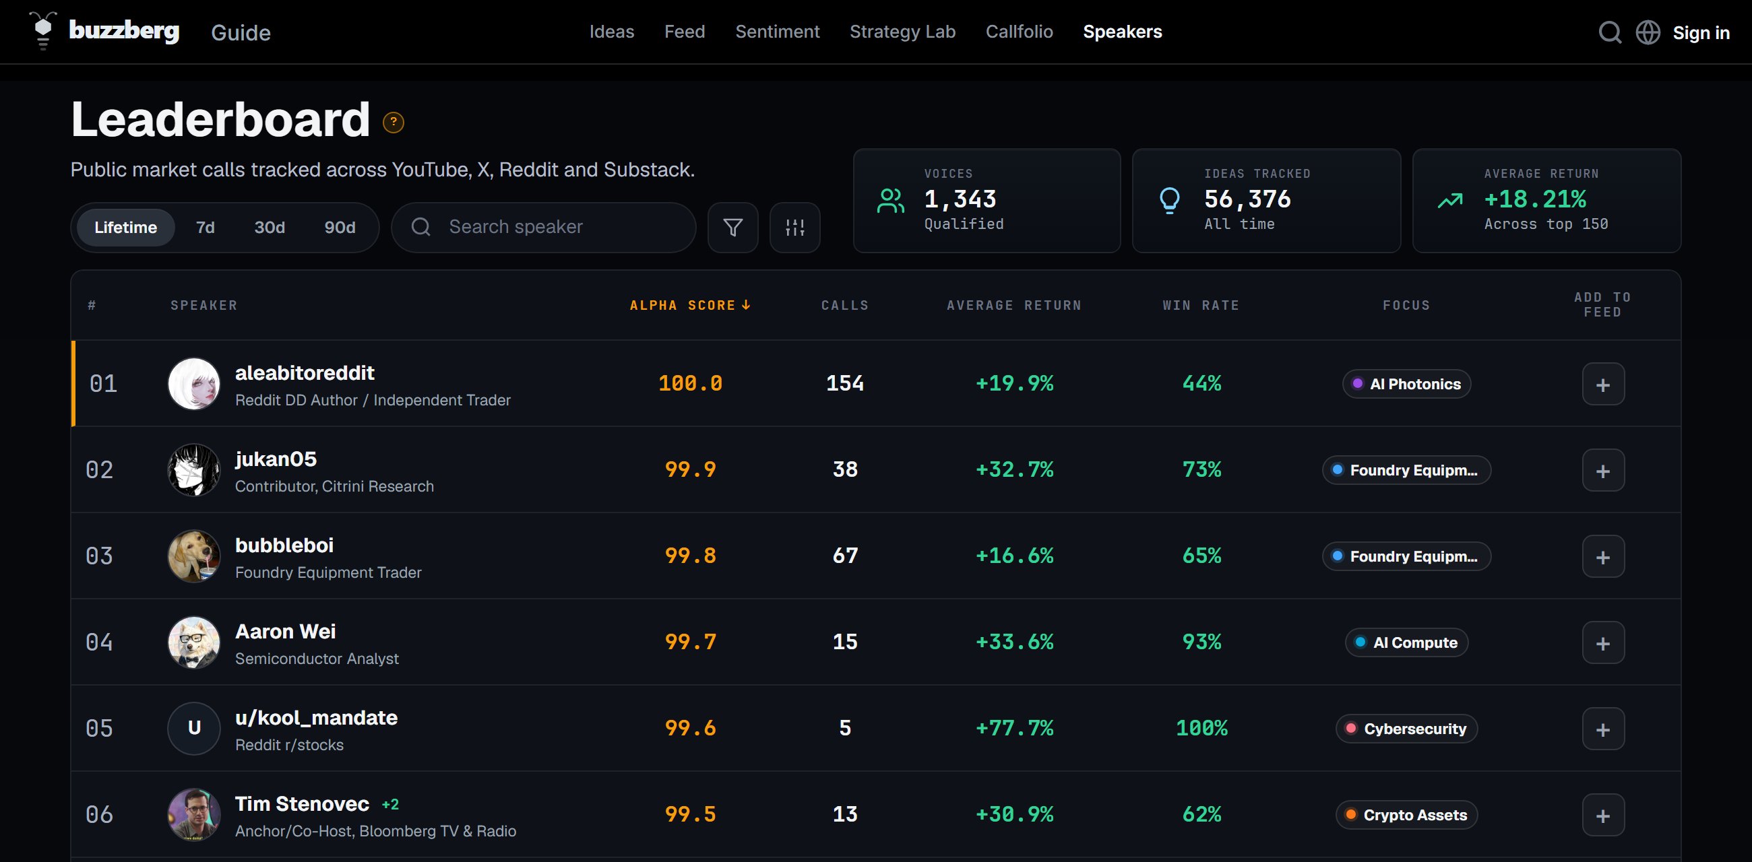Screen dimensions: 1752x862
Task: Open the Sentiment nav item
Action: (x=778, y=32)
